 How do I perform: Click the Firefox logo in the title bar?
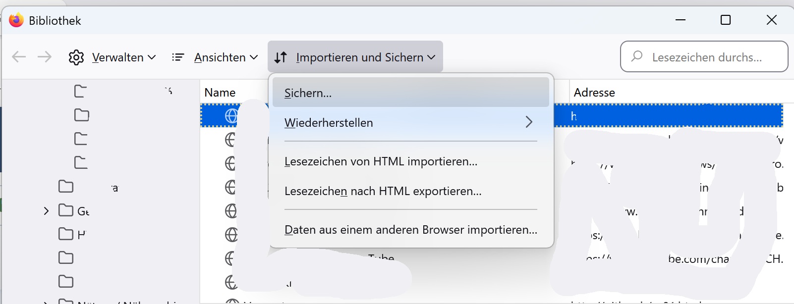click(16, 20)
